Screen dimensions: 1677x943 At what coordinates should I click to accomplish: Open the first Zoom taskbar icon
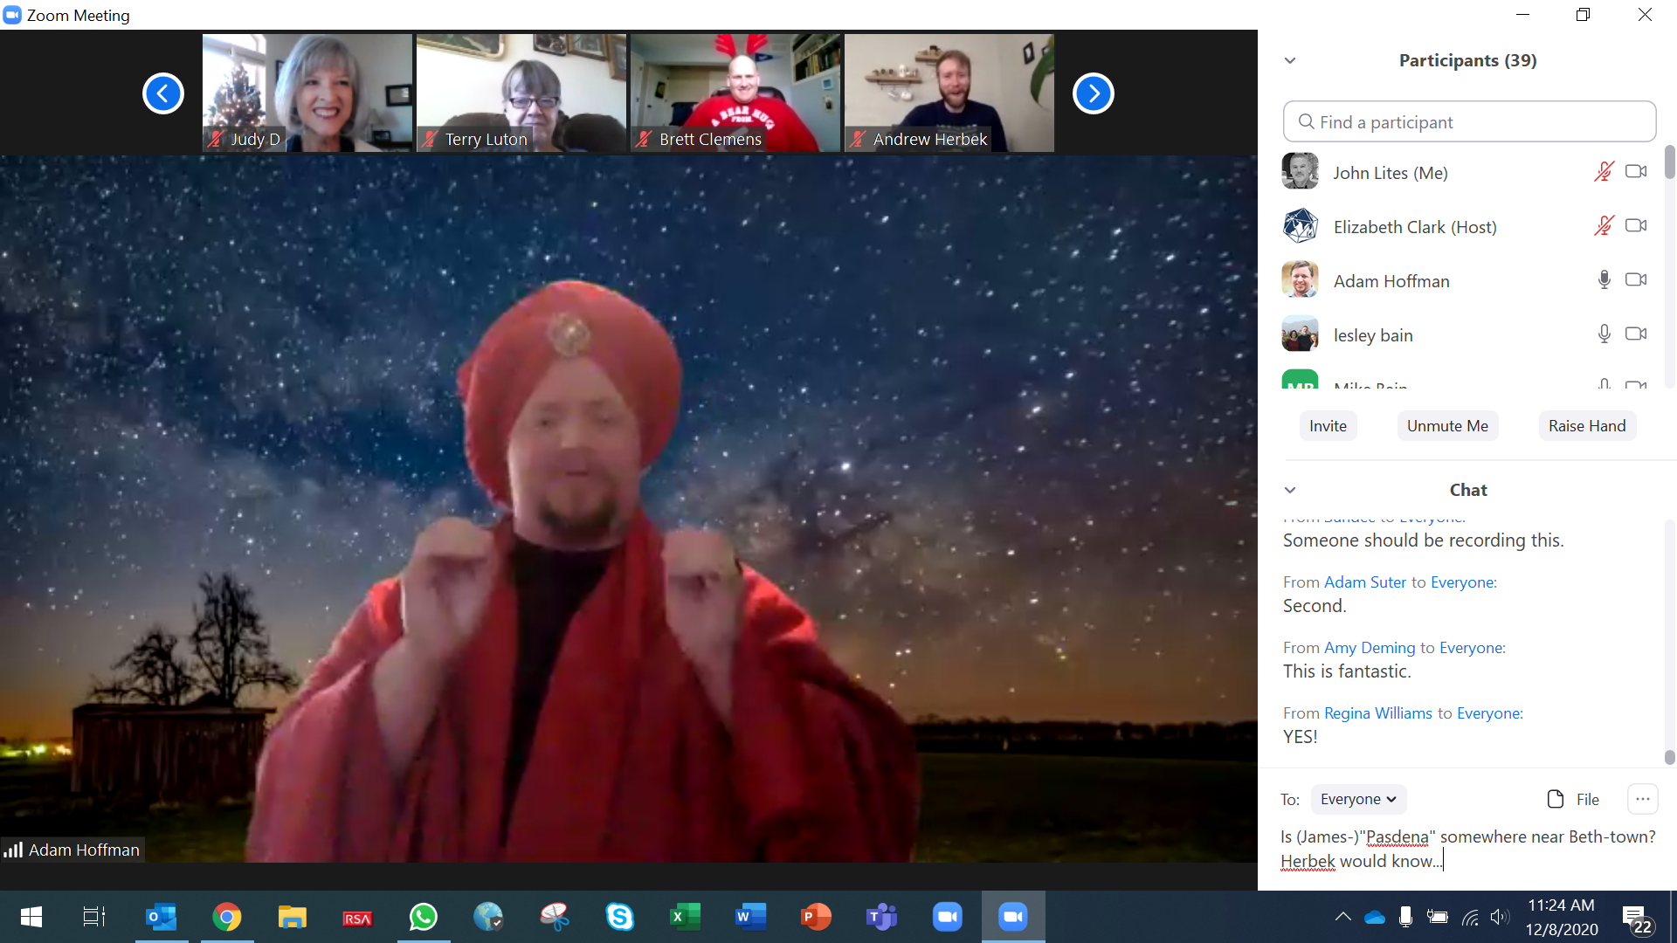pyautogui.click(x=948, y=917)
